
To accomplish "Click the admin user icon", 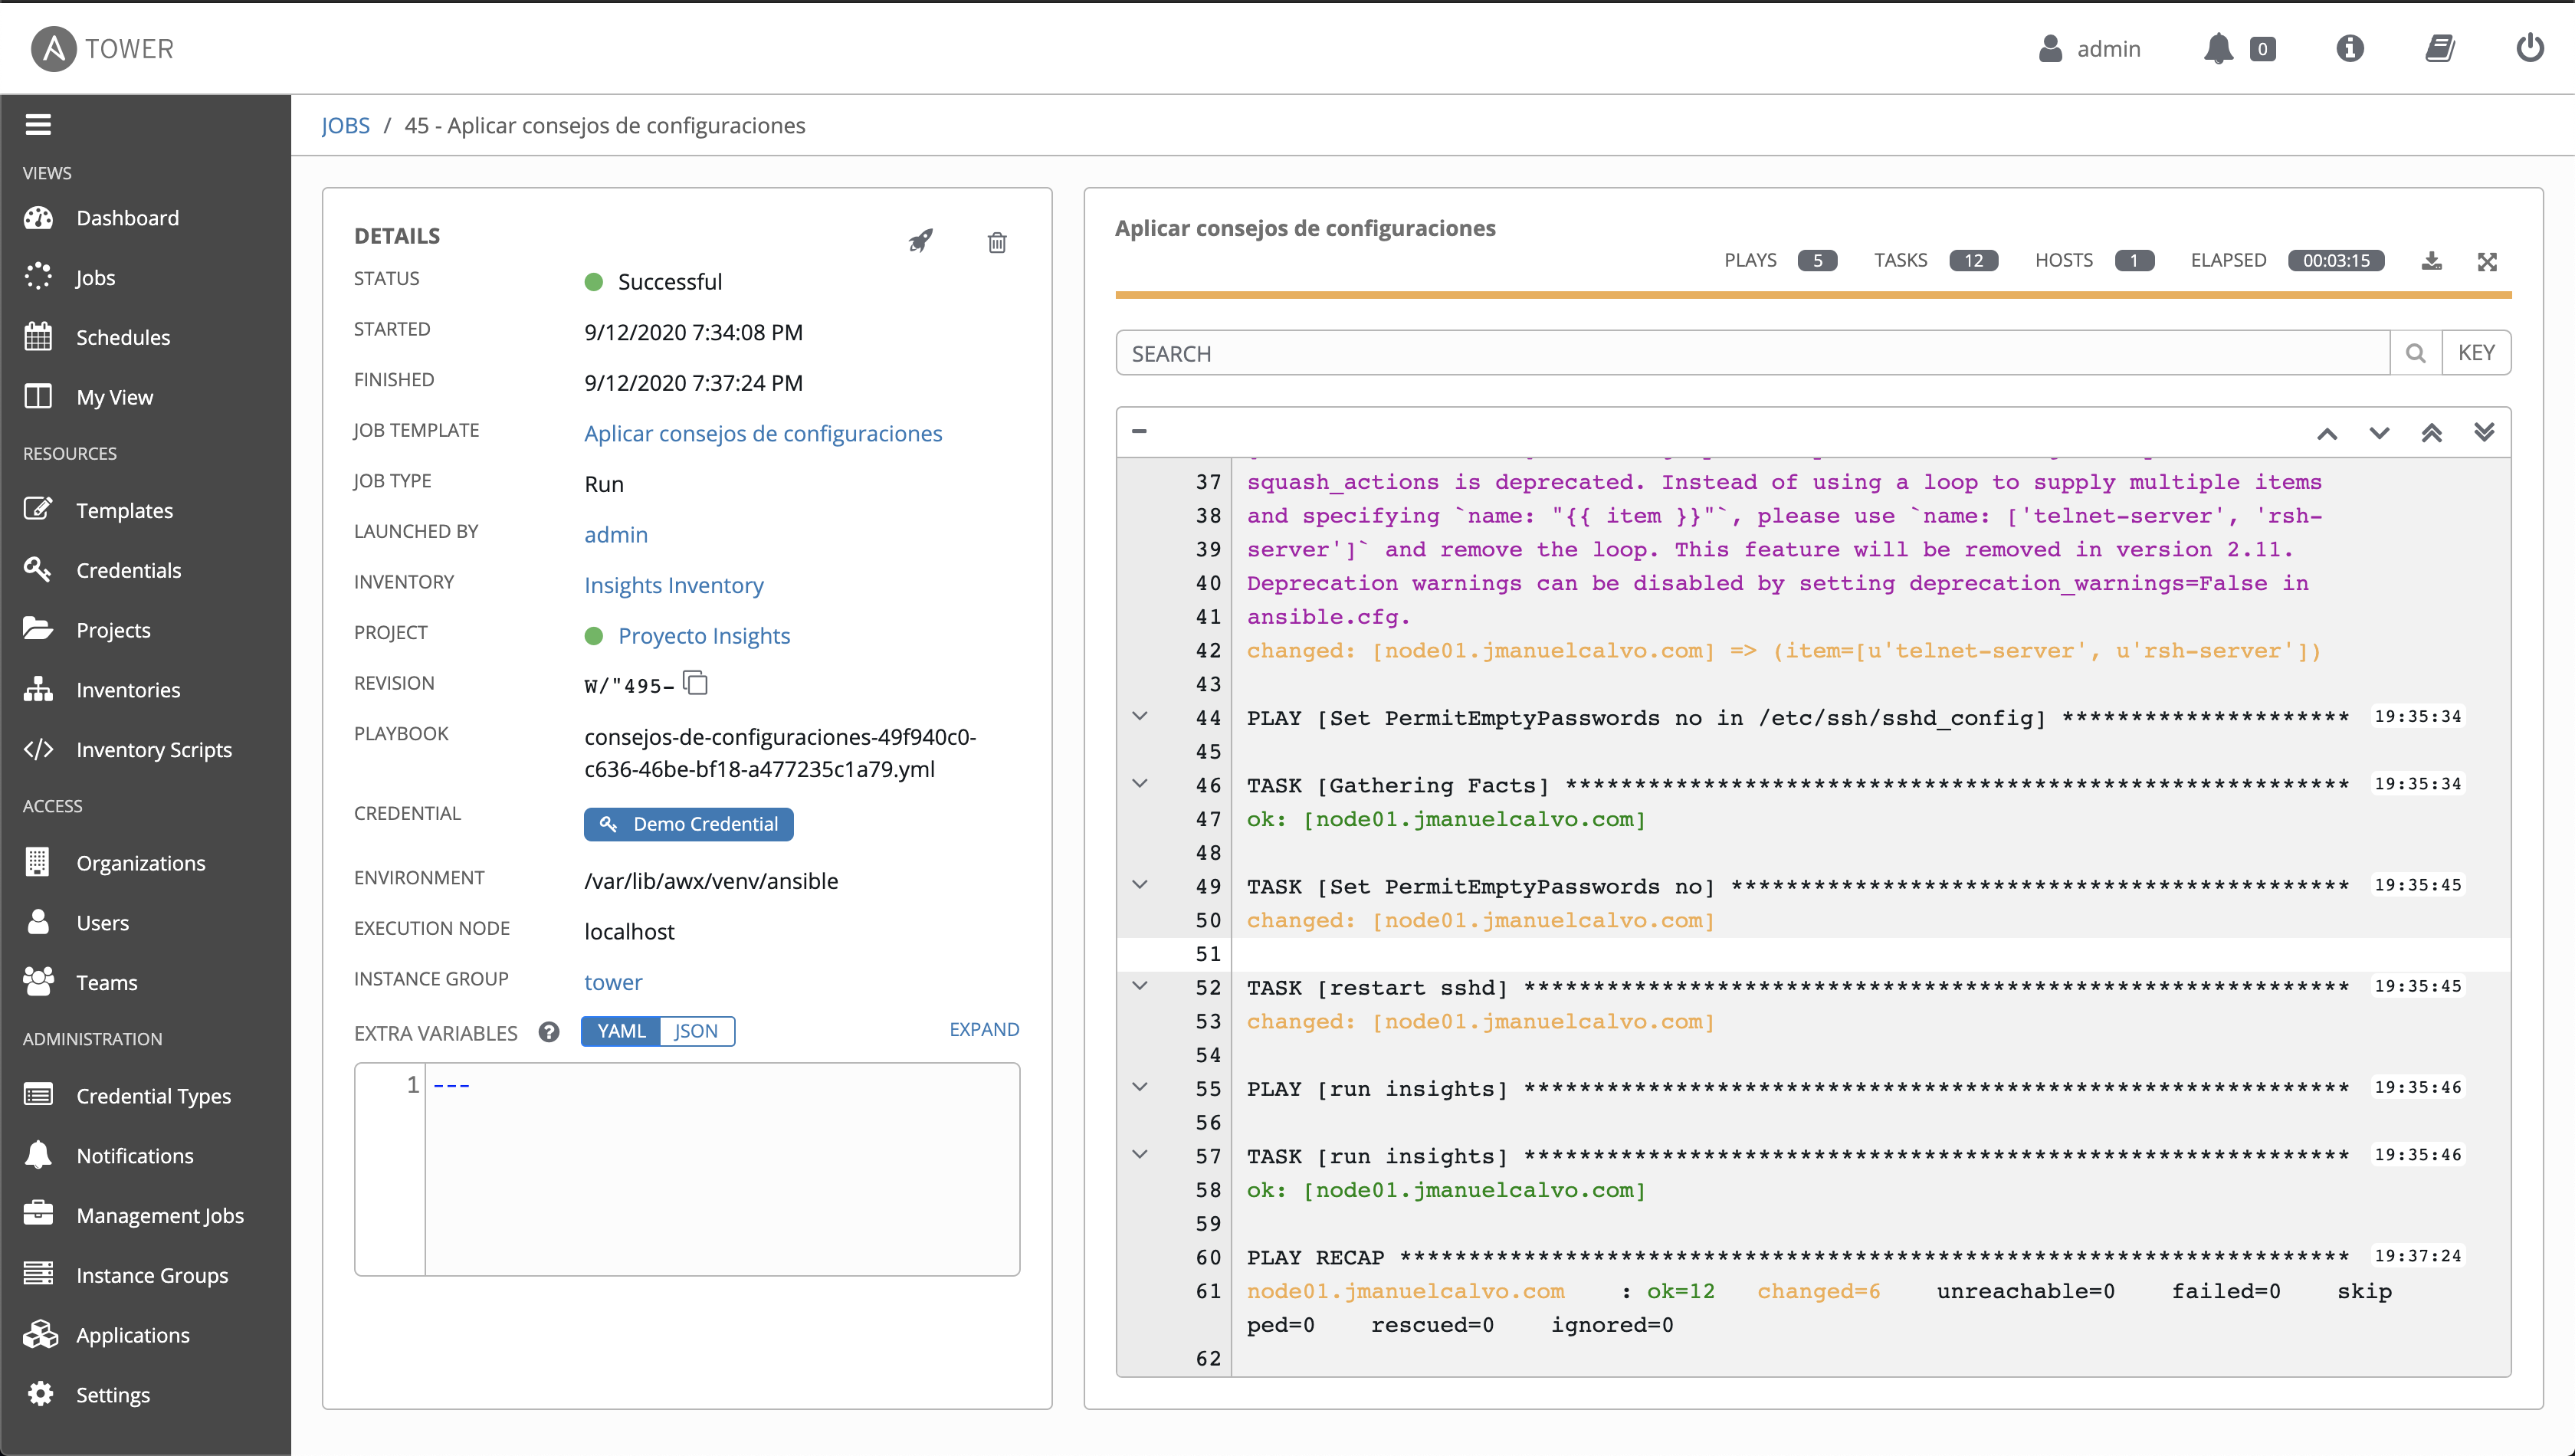I will click(2050, 48).
